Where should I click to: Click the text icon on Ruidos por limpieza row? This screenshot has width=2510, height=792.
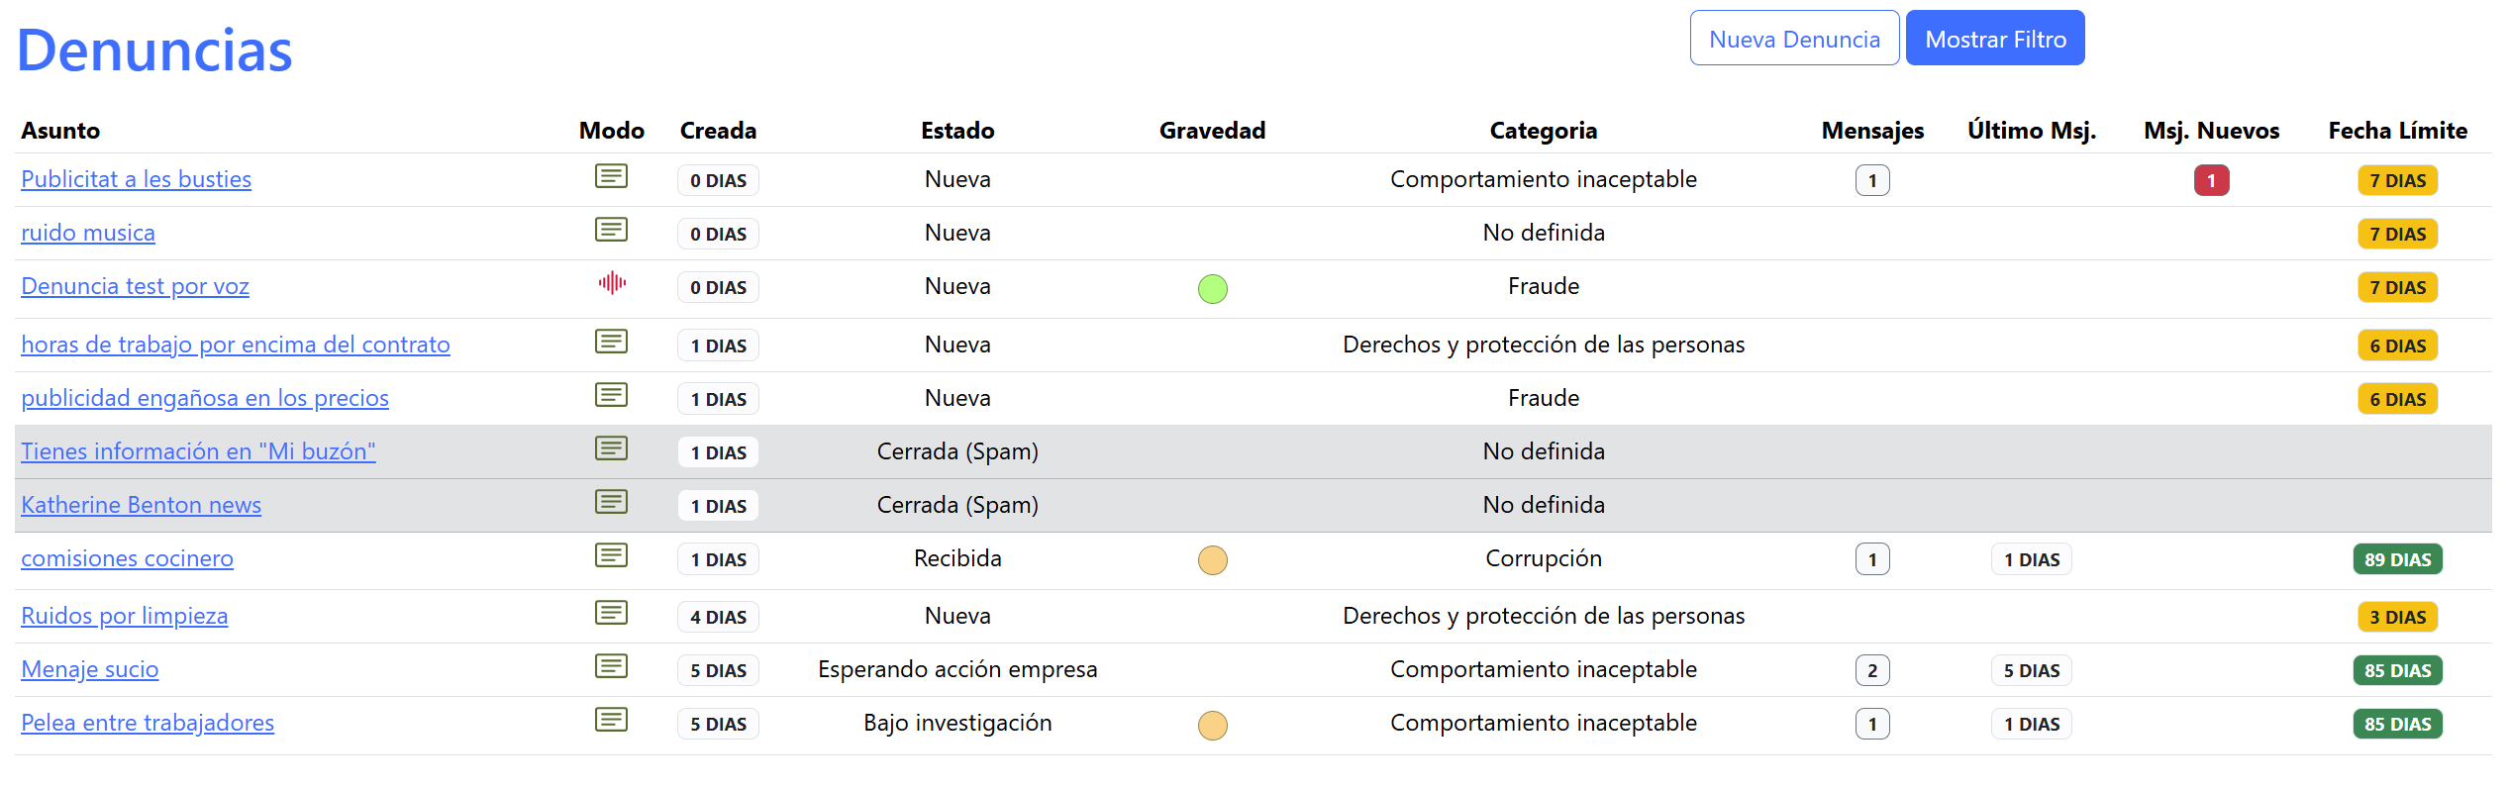click(611, 613)
